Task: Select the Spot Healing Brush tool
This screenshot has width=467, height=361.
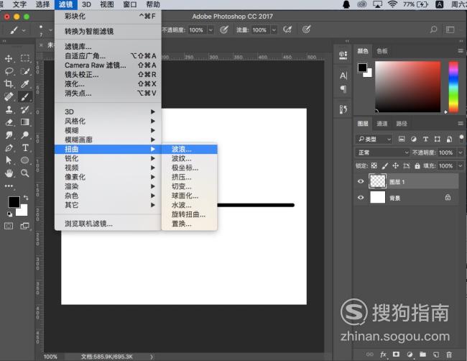Action: click(9, 96)
